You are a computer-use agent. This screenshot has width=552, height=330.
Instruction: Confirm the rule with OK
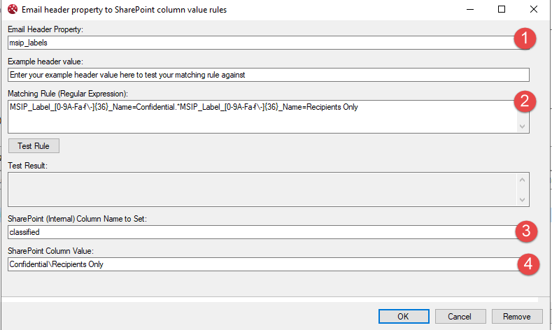point(403,317)
